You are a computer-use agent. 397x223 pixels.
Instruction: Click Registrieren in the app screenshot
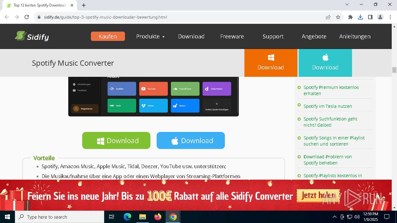pyautogui.click(x=85, y=109)
